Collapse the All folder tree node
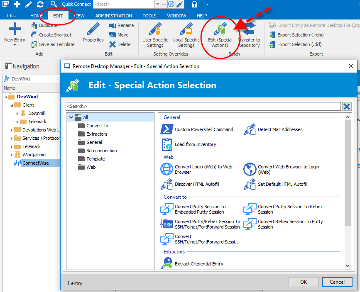360x292 pixels. pyautogui.click(x=71, y=117)
